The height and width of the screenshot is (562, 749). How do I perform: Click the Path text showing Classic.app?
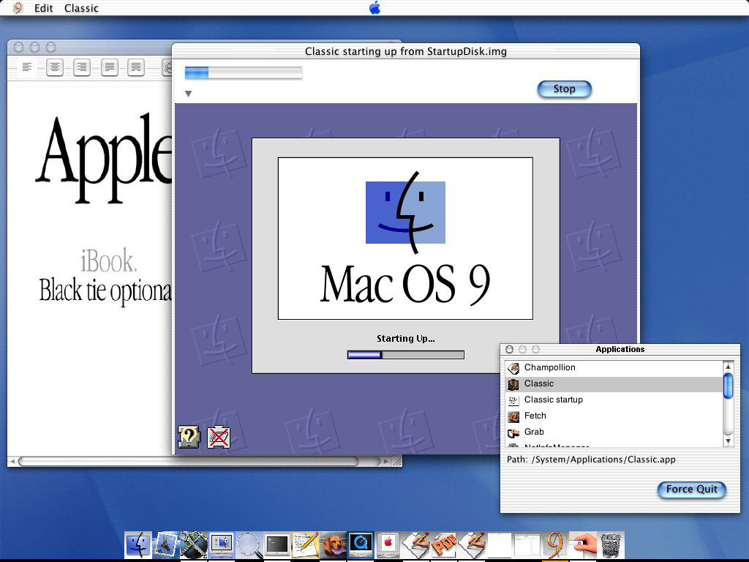tap(591, 460)
